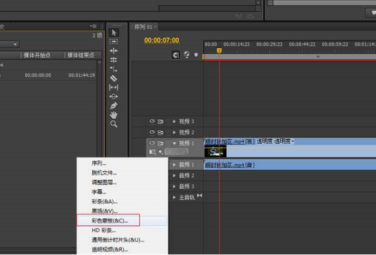Hide the 视频 2 track with eye icon
Screen dimensions: 376x255
(152, 132)
